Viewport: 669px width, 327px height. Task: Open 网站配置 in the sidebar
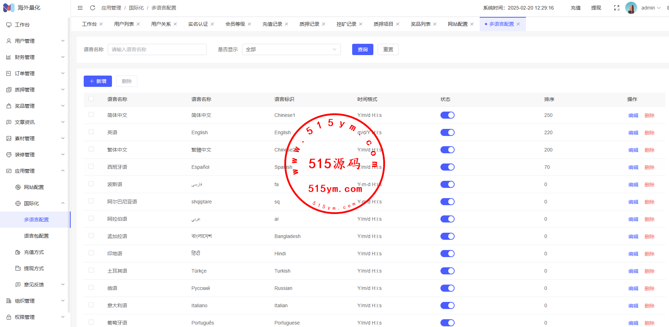[x=34, y=187]
